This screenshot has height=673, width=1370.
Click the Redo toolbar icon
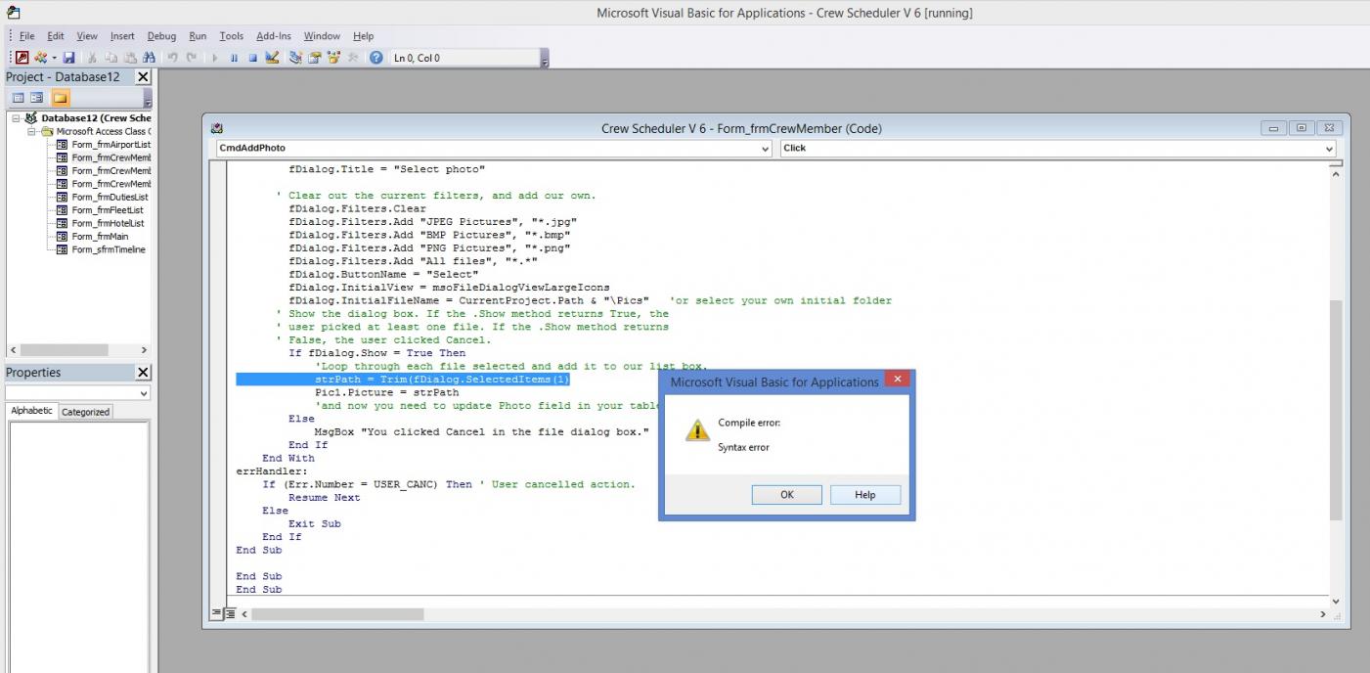(x=192, y=58)
